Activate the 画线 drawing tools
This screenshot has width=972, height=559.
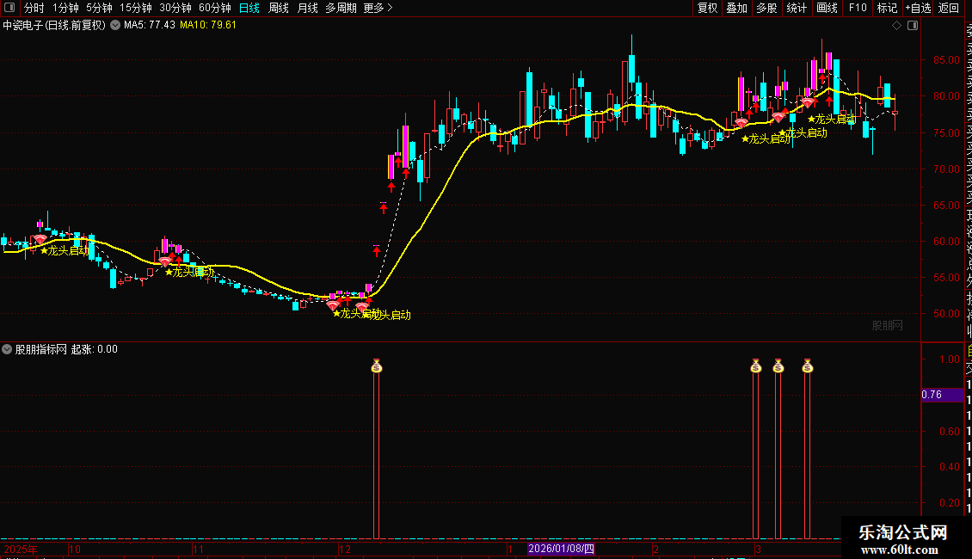827,8
